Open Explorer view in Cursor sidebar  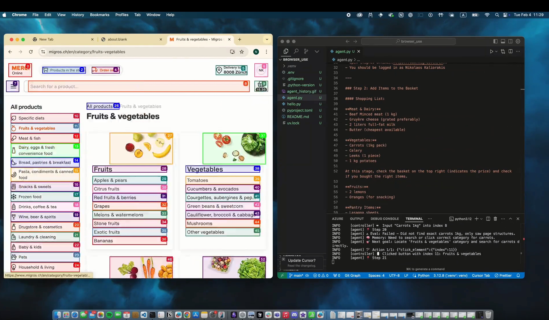tap(286, 51)
